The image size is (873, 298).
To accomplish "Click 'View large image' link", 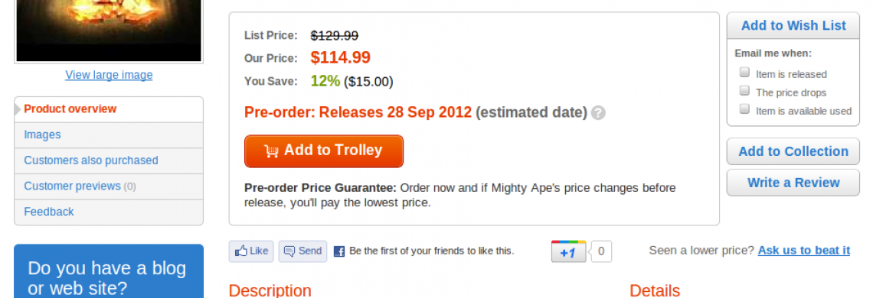I will pyautogui.click(x=109, y=75).
